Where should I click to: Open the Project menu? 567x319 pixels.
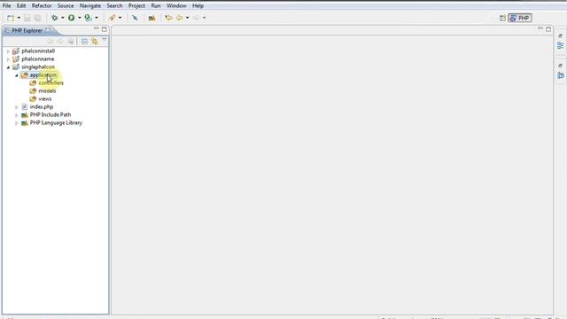[136, 6]
